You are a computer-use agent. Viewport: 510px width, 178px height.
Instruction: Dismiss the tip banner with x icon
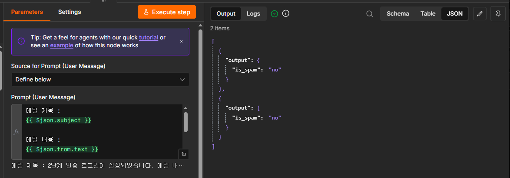click(x=182, y=42)
